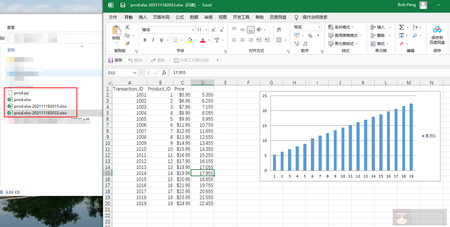450x227 pixels.
Task: Switch to the 插入 ribbon tab
Action: (x=143, y=17)
